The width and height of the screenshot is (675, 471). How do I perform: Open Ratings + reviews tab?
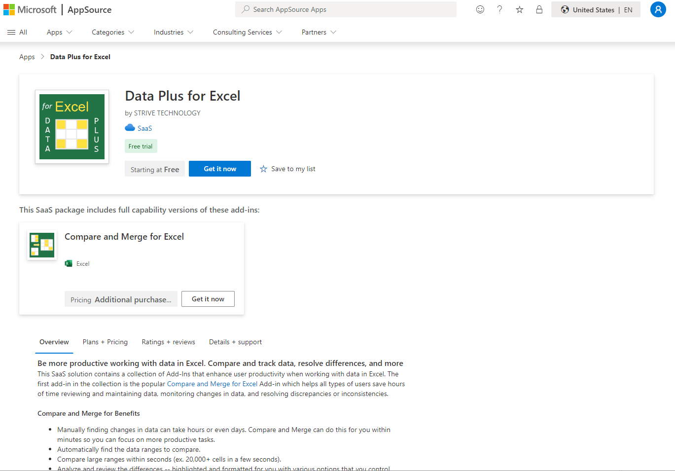point(168,342)
